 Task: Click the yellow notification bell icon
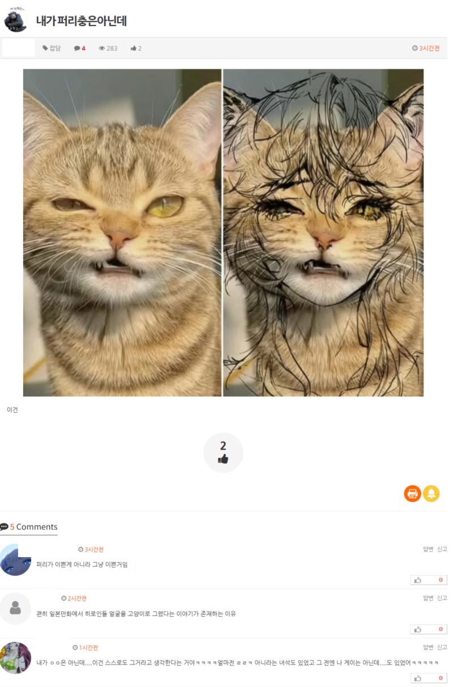click(x=431, y=493)
